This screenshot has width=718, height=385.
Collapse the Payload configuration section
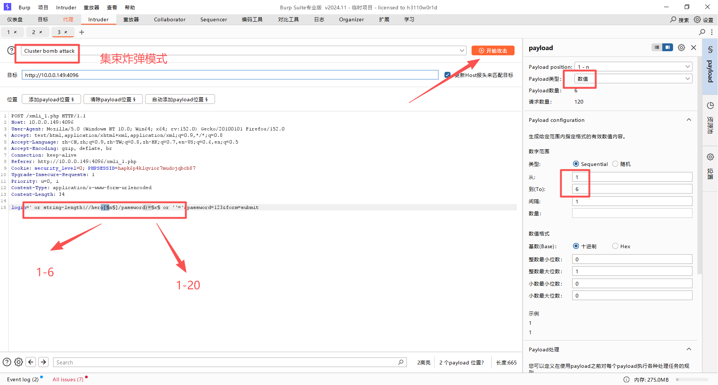tap(689, 120)
